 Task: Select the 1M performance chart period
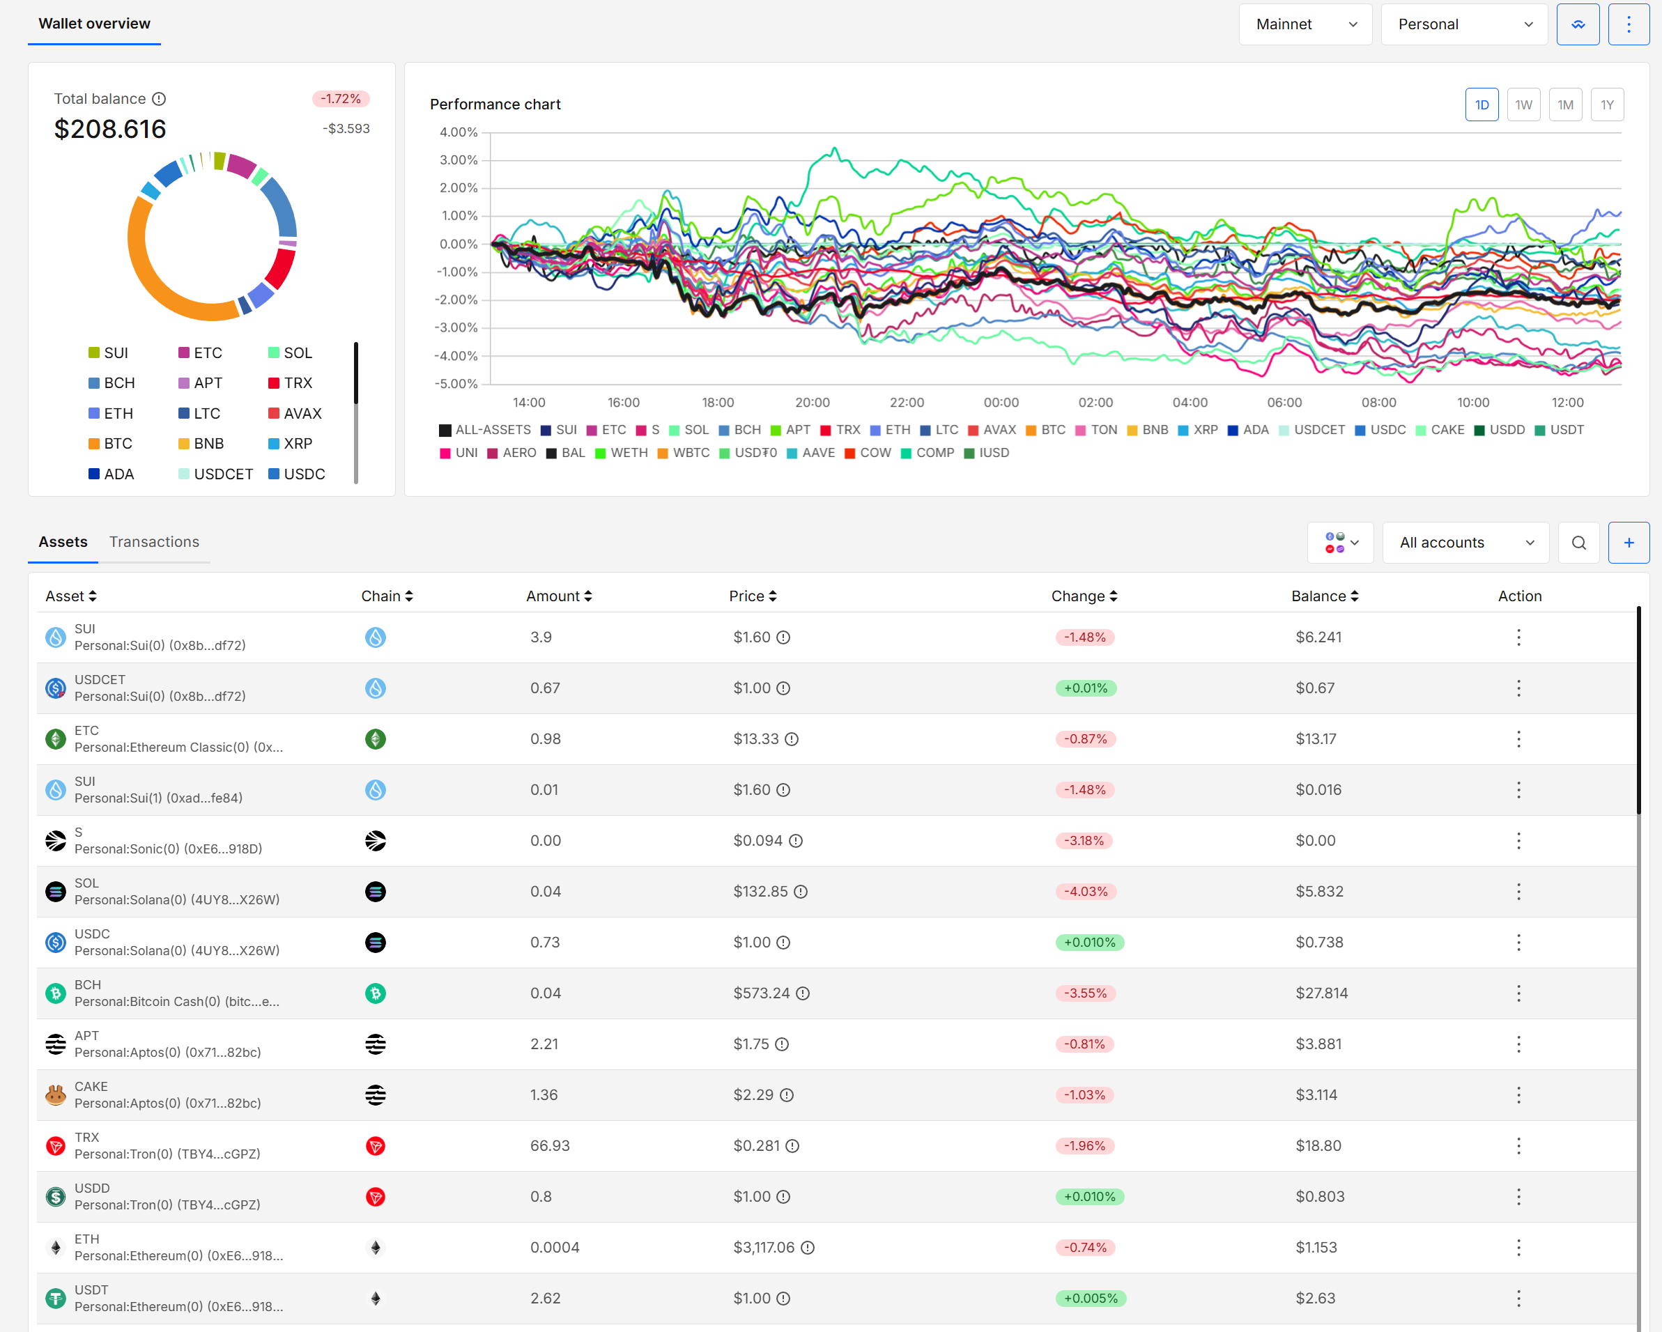pos(1566,104)
